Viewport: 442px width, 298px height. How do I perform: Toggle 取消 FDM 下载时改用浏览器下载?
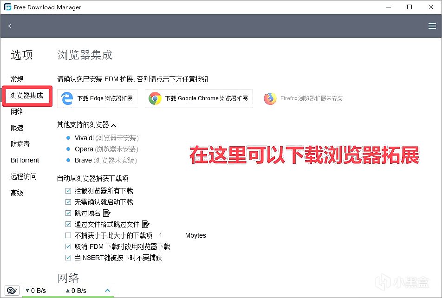68,246
